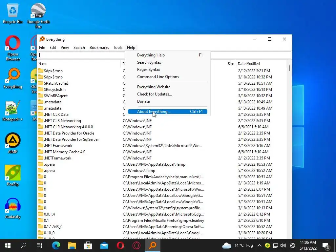Launch Google Earth Pro desktop shortcut
The width and height of the screenshot is (336, 252).
[x=38, y=16]
